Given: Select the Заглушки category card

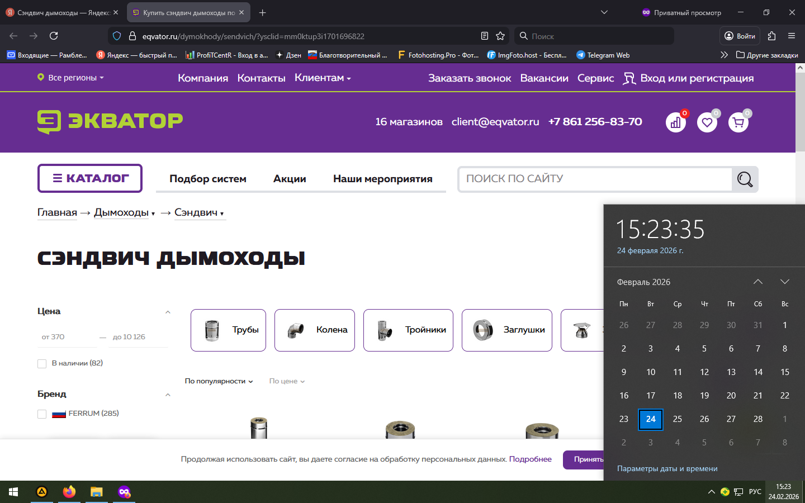Looking at the screenshot, I should pos(507,330).
